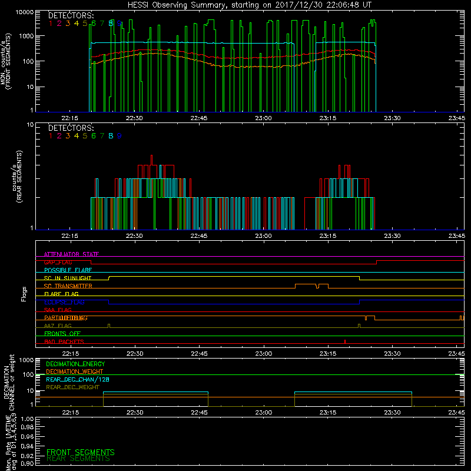Click the 1.00 livetime axis value

pyautogui.click(x=27, y=419)
